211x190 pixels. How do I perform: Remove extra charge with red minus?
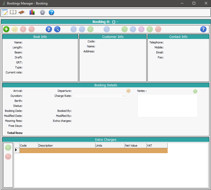pos(8,157)
